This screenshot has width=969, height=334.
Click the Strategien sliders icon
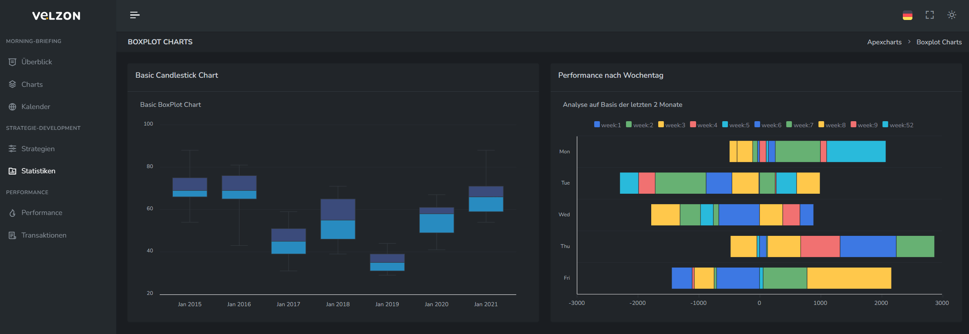(12, 149)
